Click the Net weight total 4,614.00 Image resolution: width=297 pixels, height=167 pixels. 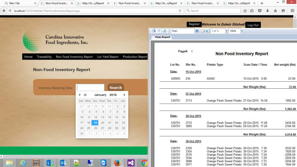tap(290, 135)
